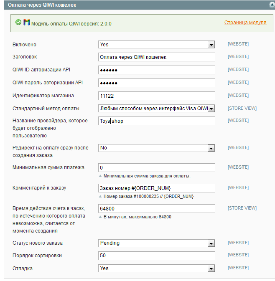The width and height of the screenshot is (275, 281).
Task: Click the invoice lifetime field showing 64800
Action: click(x=156, y=208)
